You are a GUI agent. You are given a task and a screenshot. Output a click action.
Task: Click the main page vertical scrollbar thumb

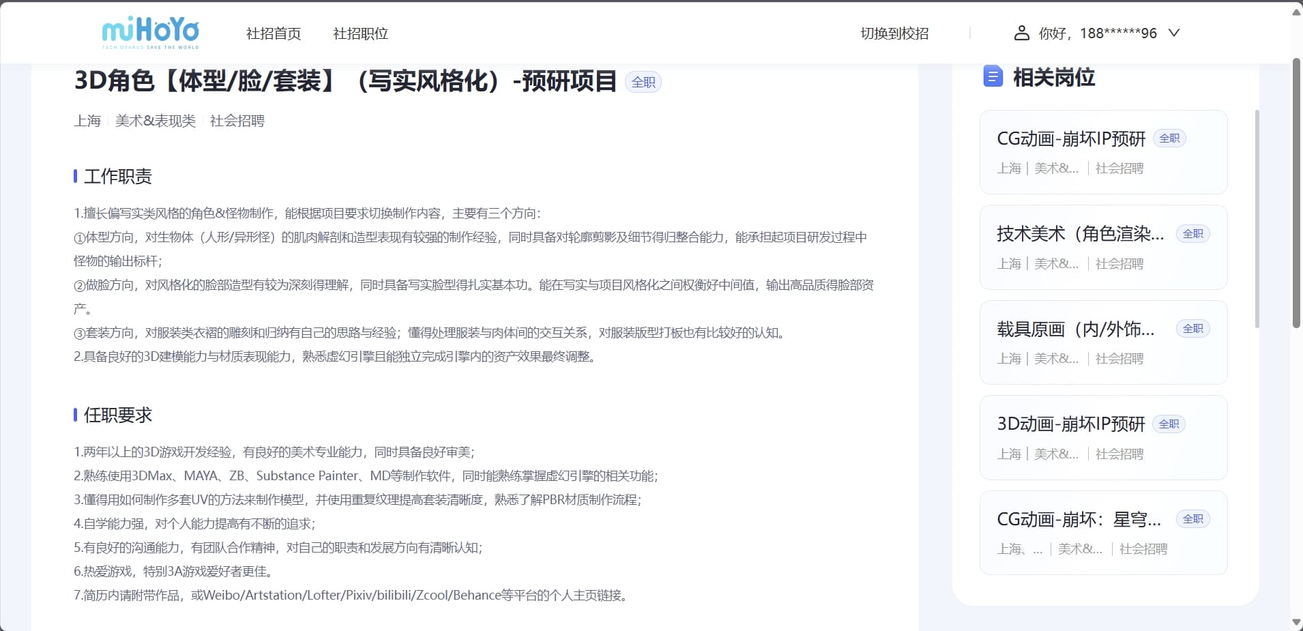coord(1296,191)
